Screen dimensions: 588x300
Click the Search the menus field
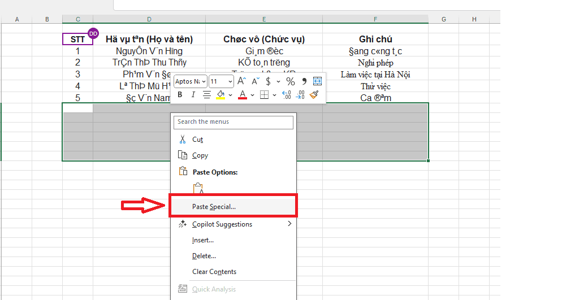point(234,121)
